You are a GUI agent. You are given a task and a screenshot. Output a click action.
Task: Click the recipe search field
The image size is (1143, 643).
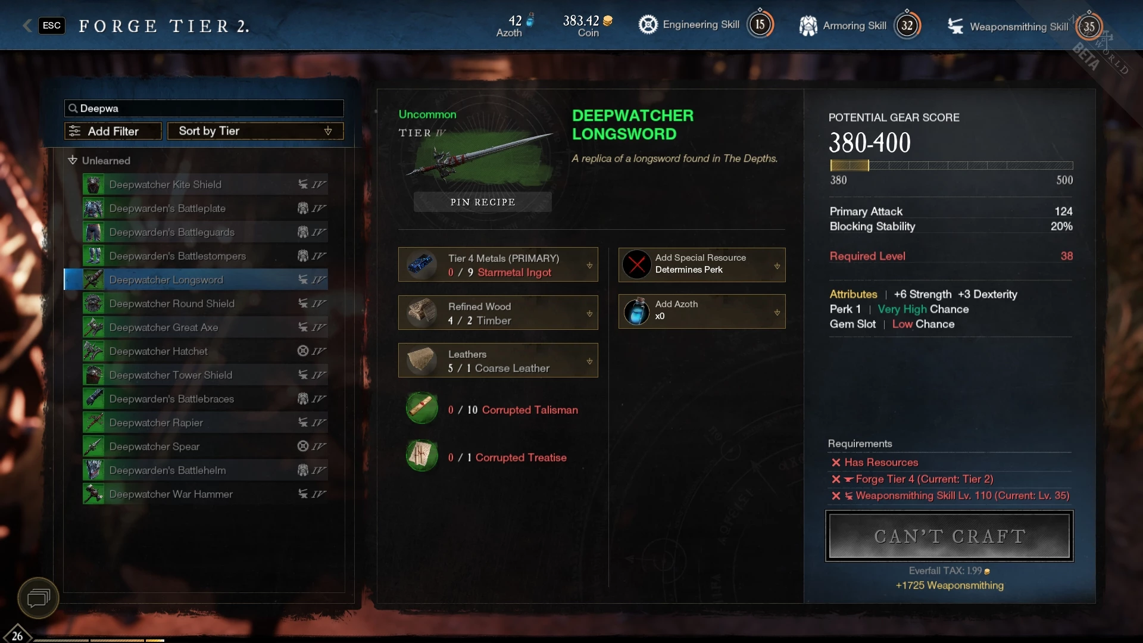pyautogui.click(x=204, y=108)
